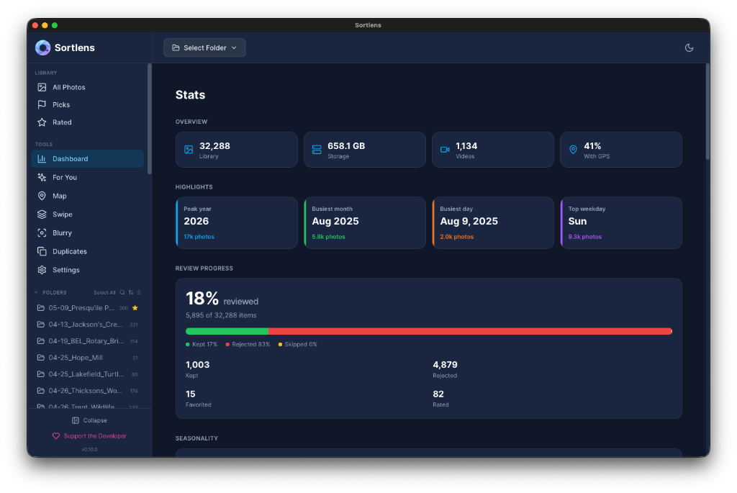Open the Busiest month Aug 2025 card

[x=365, y=223]
